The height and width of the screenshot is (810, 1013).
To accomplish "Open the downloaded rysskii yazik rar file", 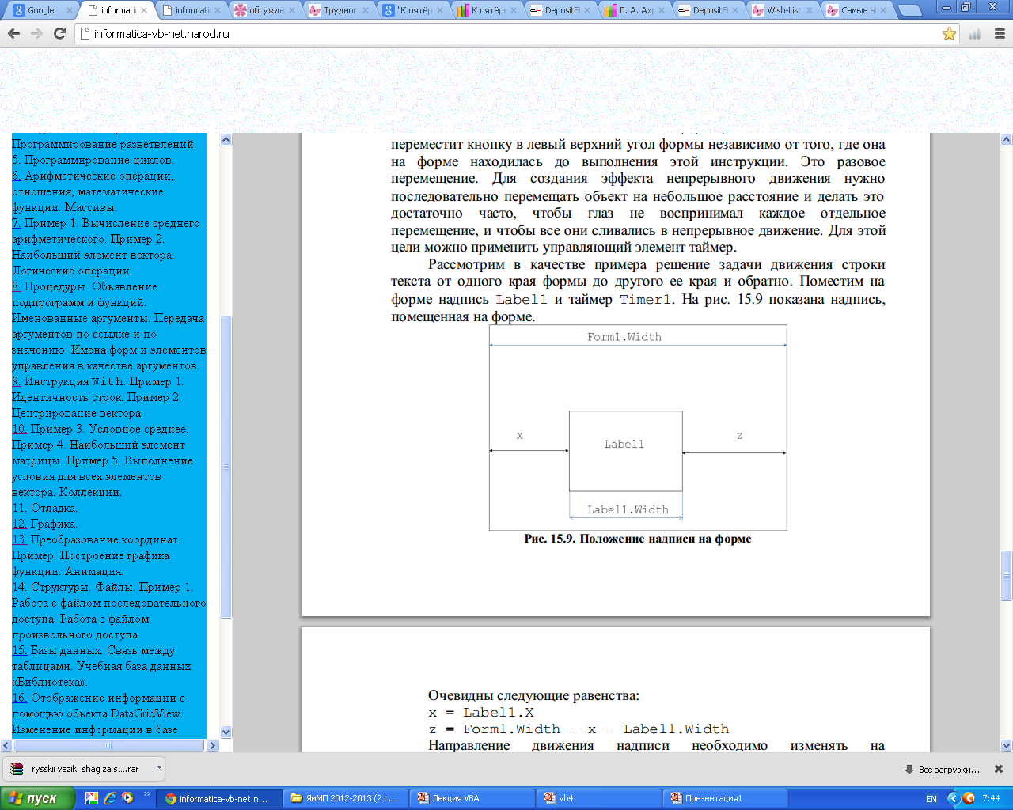I will (79, 768).
